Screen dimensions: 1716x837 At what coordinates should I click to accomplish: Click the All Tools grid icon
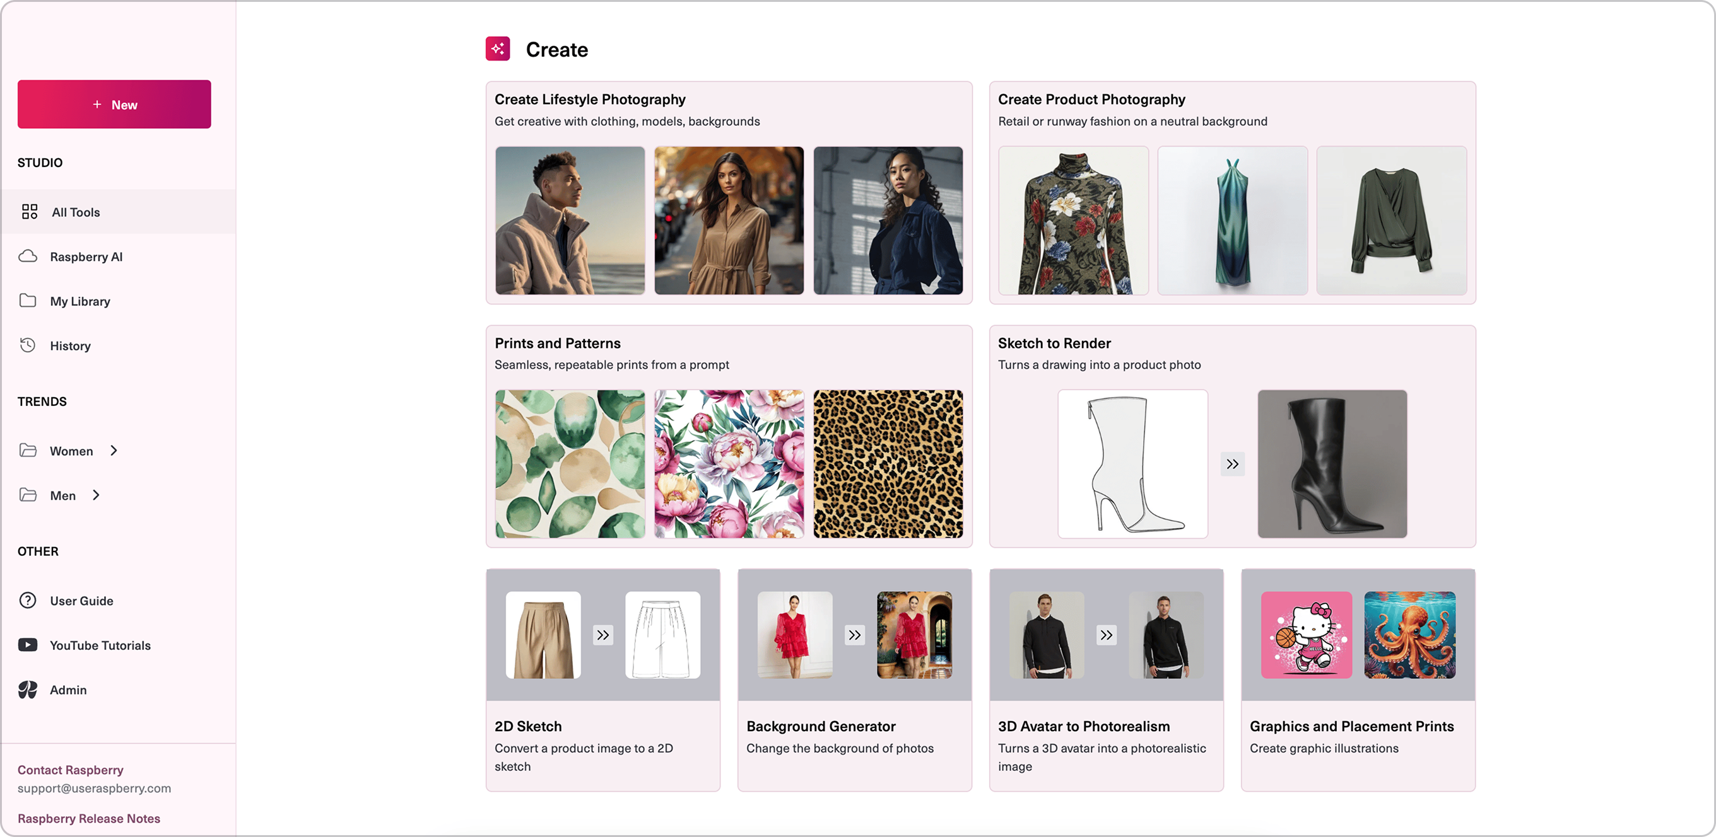click(29, 212)
